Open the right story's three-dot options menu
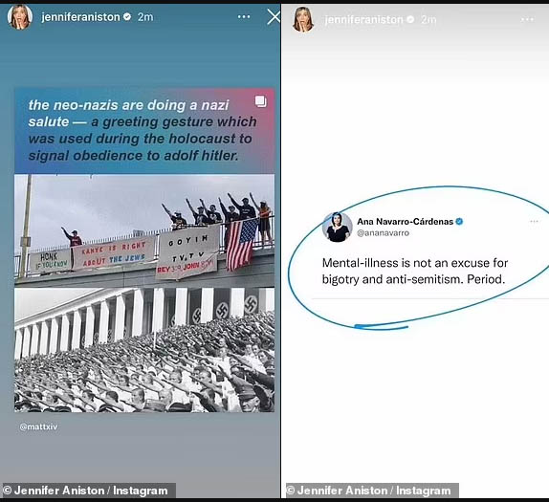 coord(527,20)
